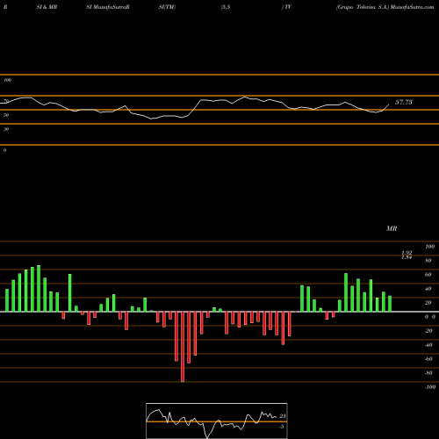Click the '-5' value in the mini chart
The height and width of the screenshot is (439, 439).
[x=282, y=427]
